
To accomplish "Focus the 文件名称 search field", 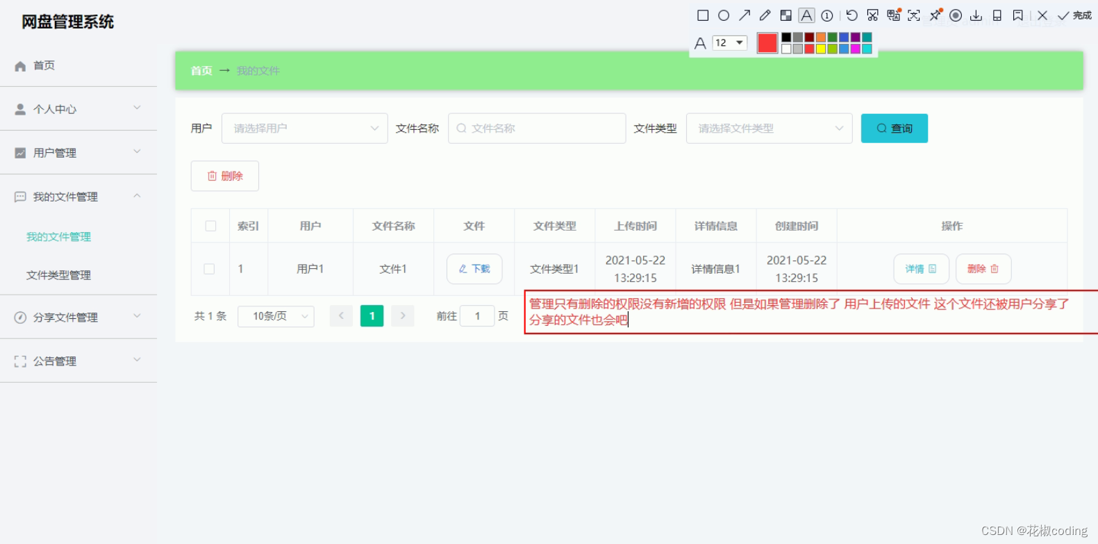I will pos(537,129).
